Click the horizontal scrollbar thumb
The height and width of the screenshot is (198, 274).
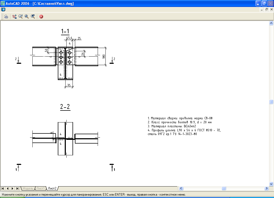pyautogui.click(x=224, y=188)
